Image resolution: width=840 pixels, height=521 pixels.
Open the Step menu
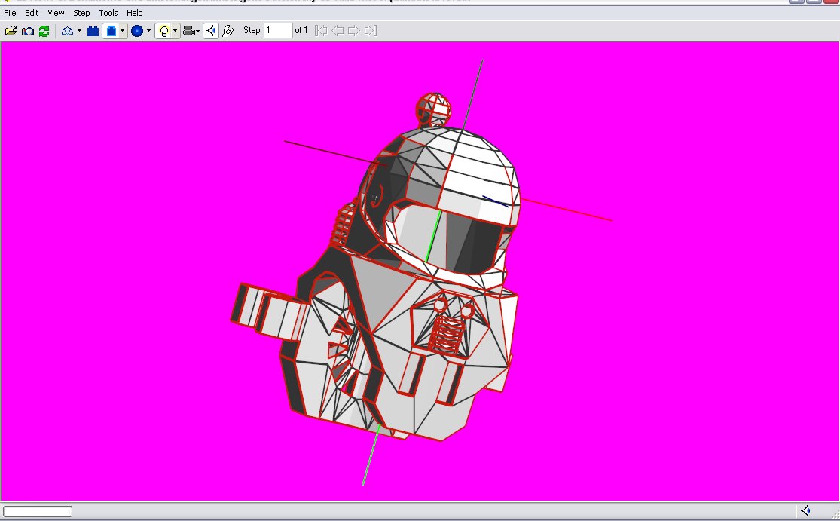click(x=81, y=13)
